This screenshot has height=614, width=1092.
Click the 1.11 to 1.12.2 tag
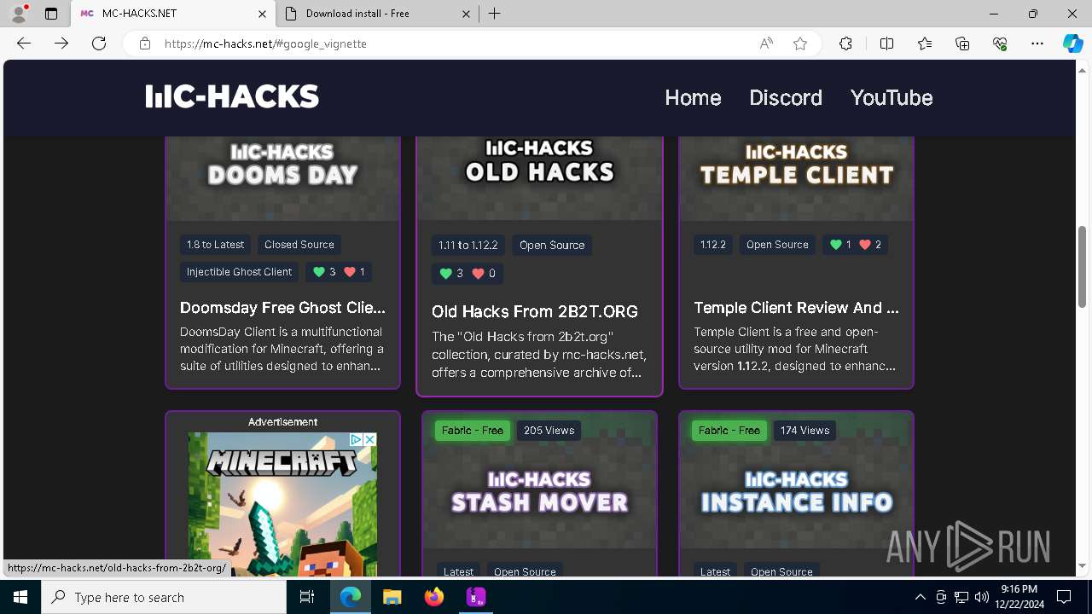[x=468, y=246]
